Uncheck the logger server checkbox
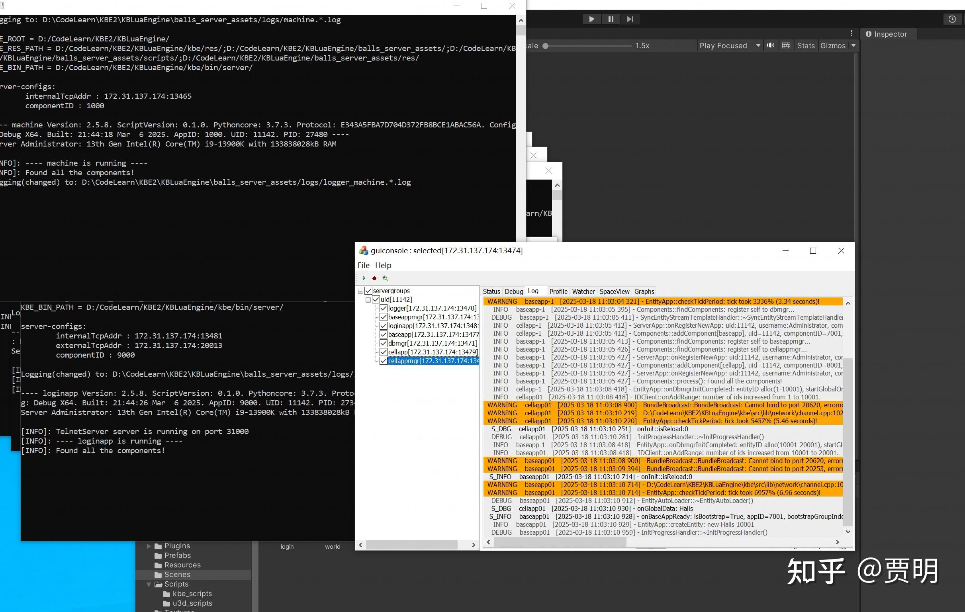965x612 pixels. [384, 308]
